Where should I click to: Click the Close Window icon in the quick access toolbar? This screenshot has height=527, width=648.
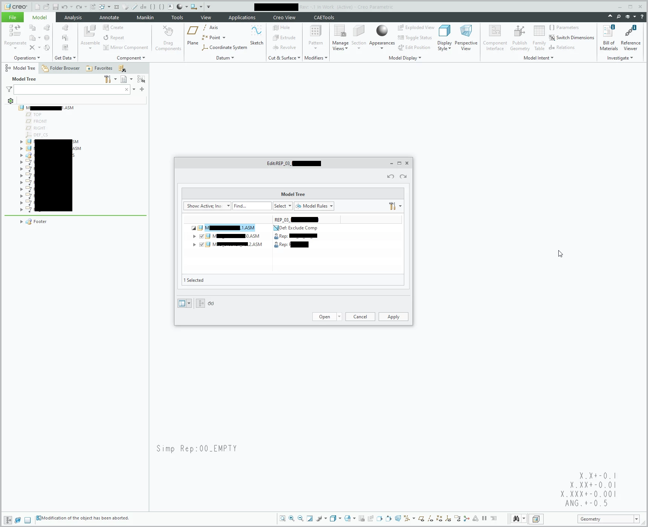pos(116,7)
